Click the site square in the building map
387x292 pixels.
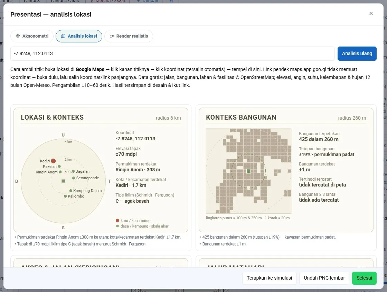pos(248,171)
